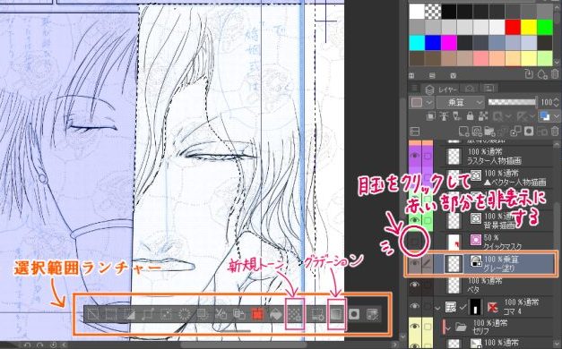Click Crop to selection icon in launcher

tap(111, 315)
